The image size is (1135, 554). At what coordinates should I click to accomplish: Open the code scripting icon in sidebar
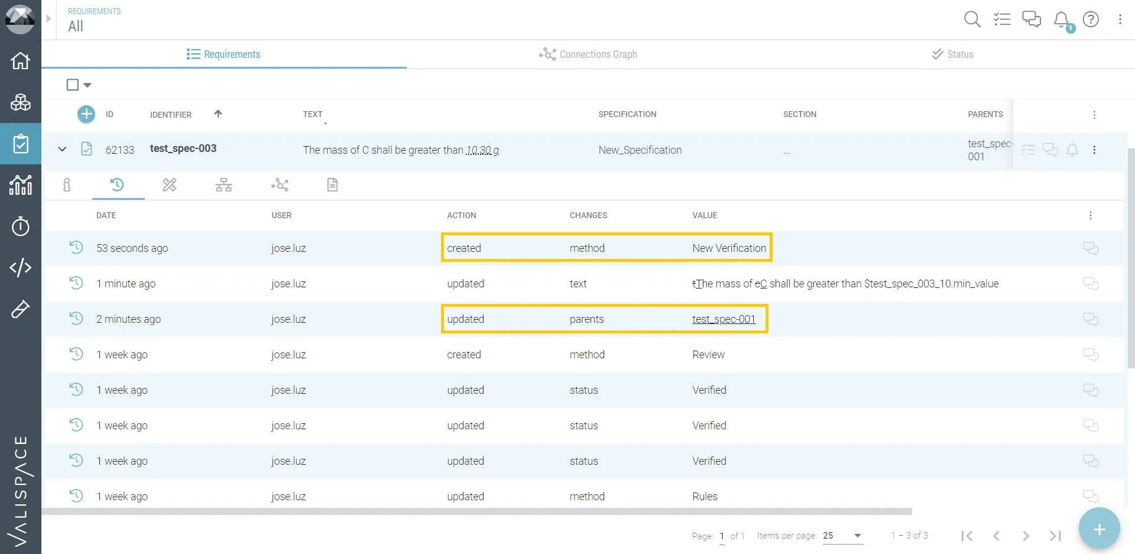(x=21, y=268)
